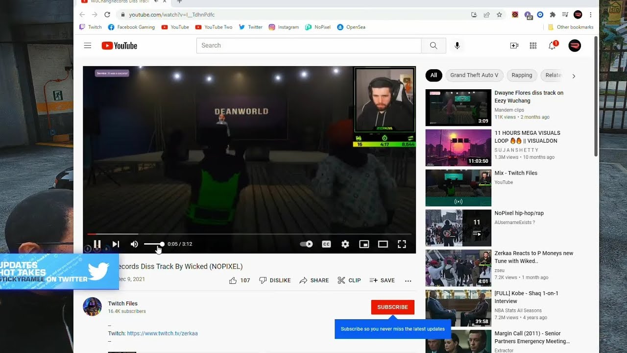Enter full screen mode
Screen dimensions: 627x353
[x=402, y=244]
